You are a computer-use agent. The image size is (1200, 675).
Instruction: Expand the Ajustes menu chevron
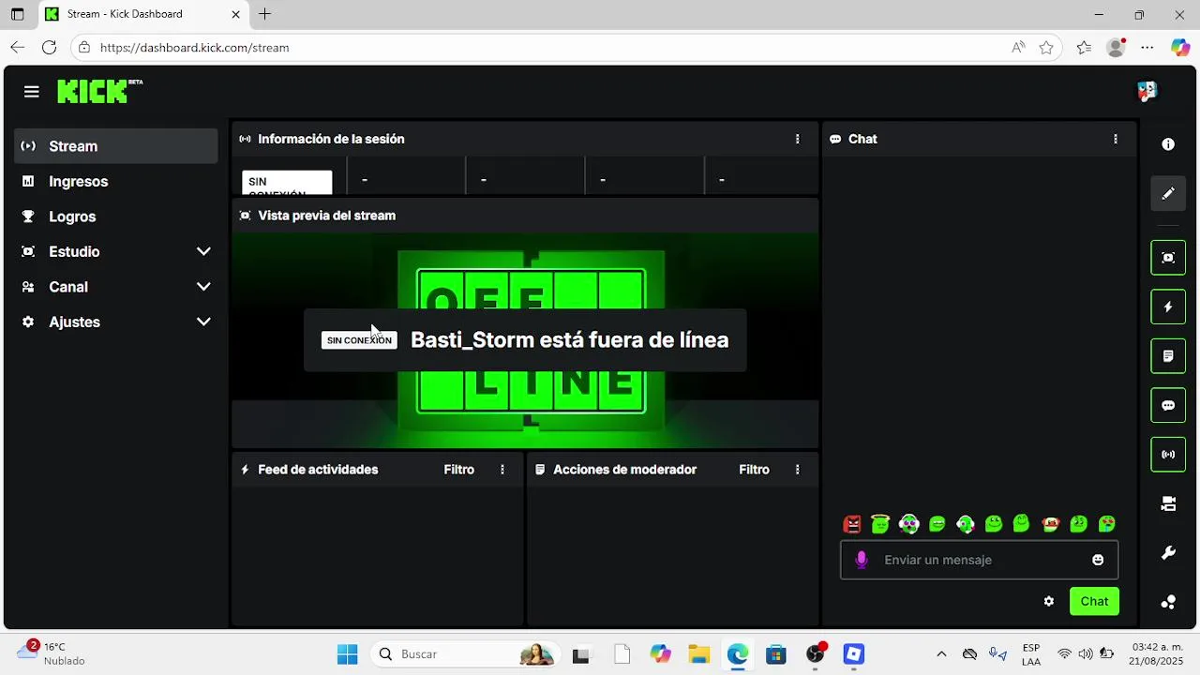coord(203,322)
